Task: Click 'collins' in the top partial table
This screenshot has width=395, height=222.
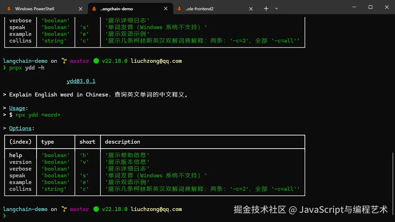Action: point(20,40)
